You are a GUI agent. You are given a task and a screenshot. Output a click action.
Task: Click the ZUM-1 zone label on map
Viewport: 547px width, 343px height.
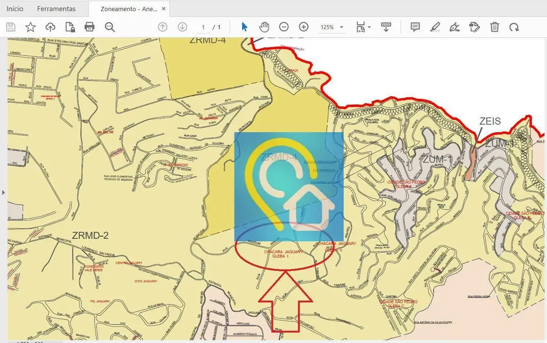click(x=438, y=159)
